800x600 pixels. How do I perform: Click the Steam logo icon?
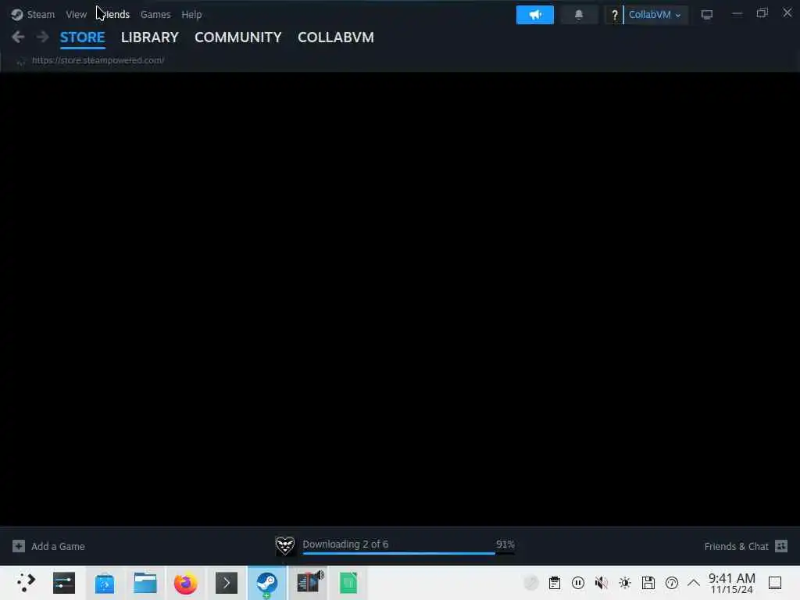click(17, 14)
